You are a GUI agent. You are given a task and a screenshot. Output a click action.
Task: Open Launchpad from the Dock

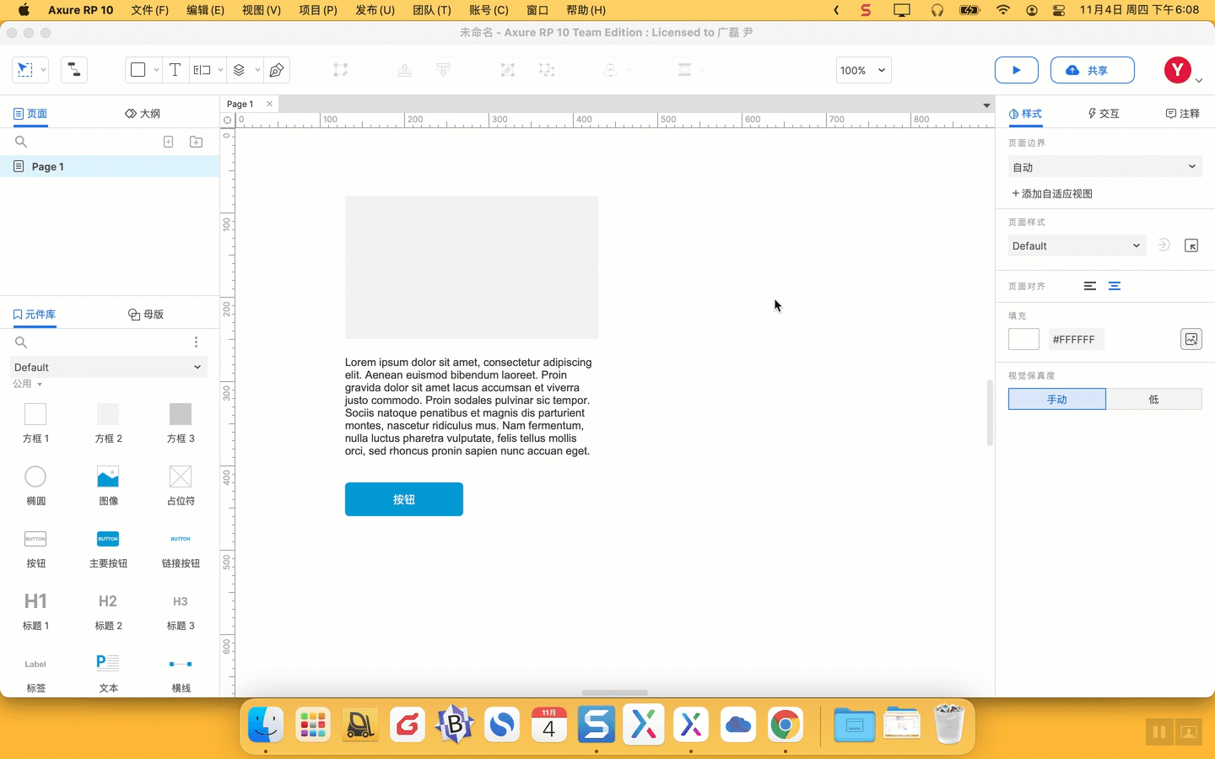313,724
